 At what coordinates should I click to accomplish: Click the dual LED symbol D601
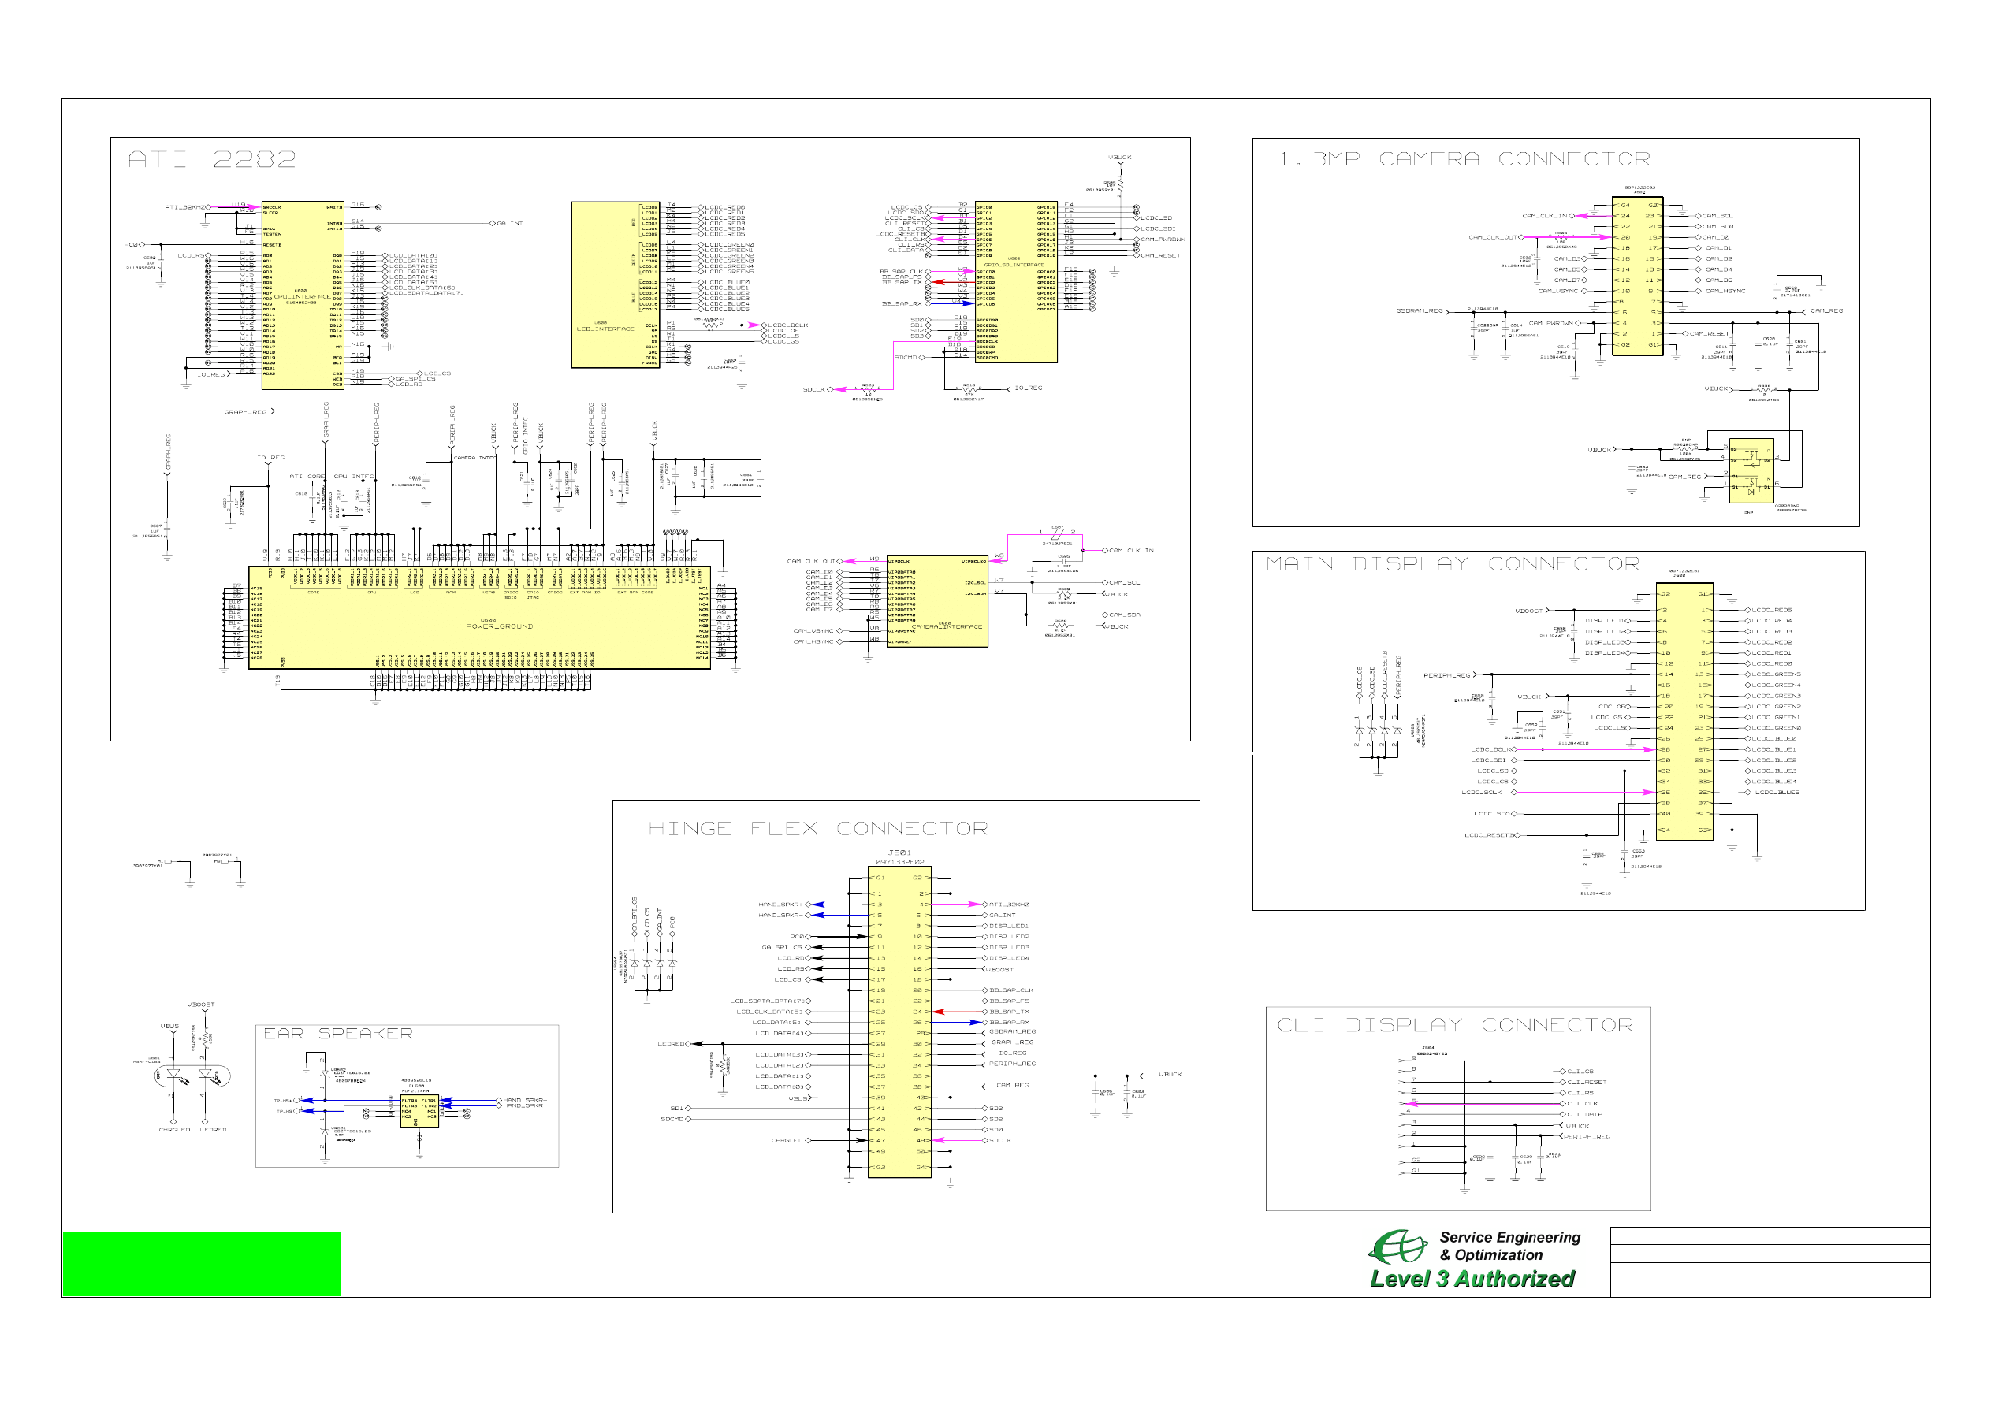point(192,1076)
